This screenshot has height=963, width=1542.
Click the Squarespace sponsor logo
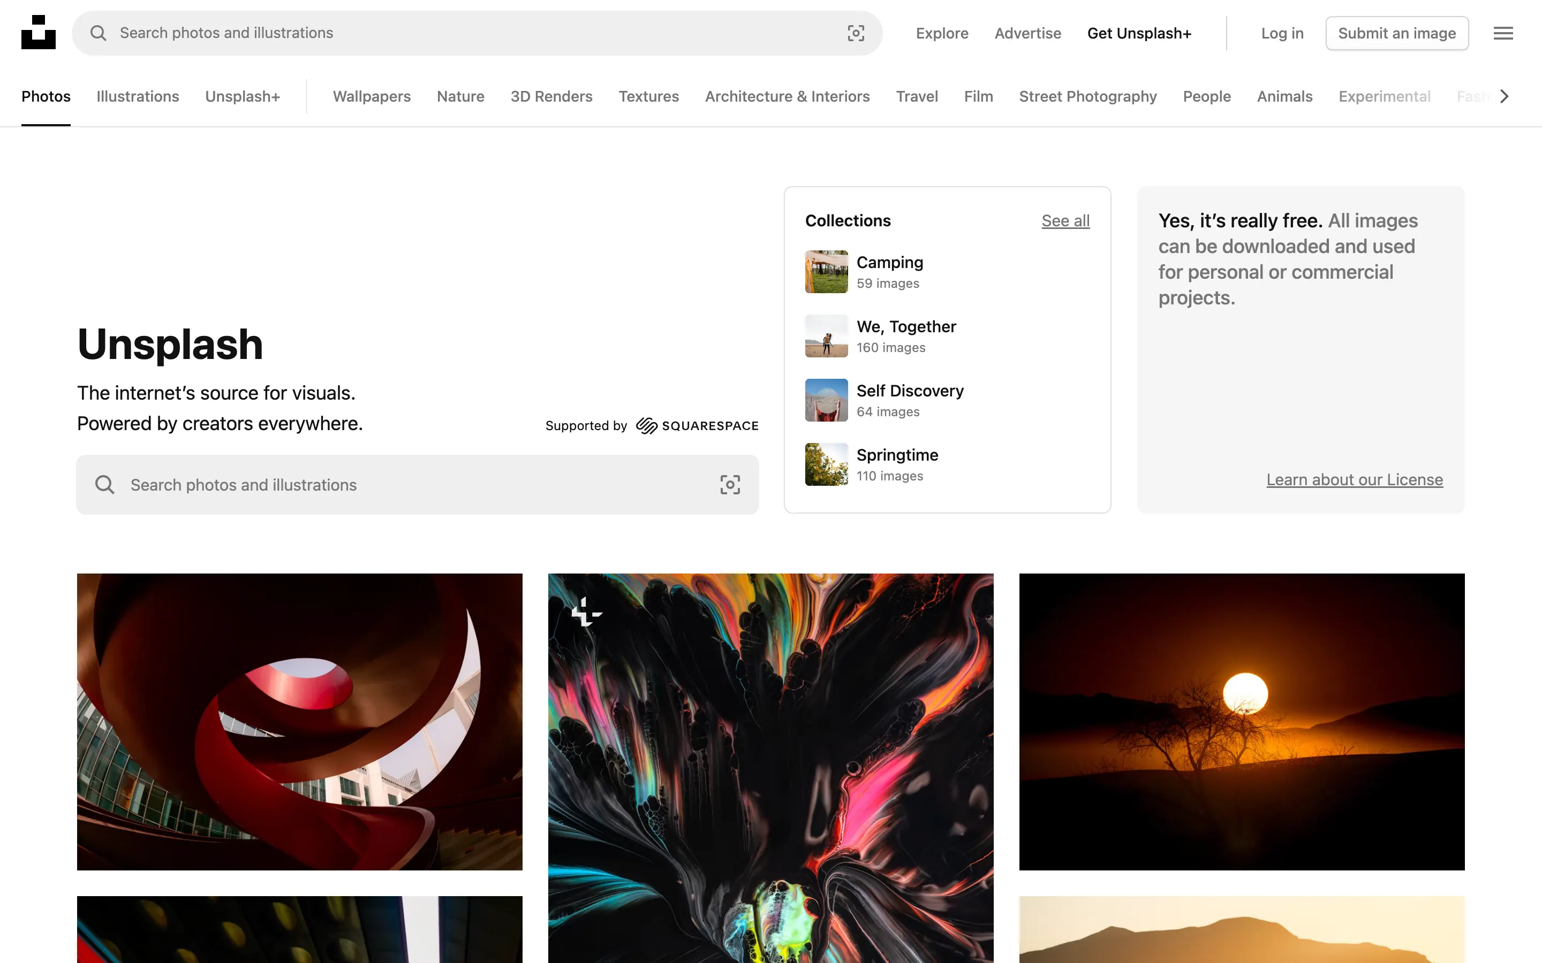pyautogui.click(x=697, y=425)
